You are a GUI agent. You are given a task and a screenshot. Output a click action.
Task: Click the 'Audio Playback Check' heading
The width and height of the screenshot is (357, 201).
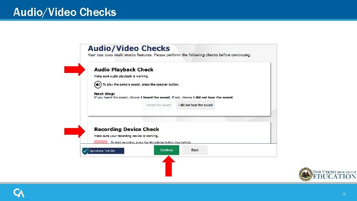[123, 70]
